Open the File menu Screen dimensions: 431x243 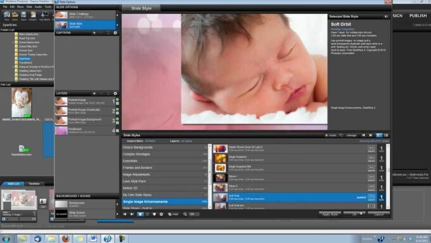5,6
